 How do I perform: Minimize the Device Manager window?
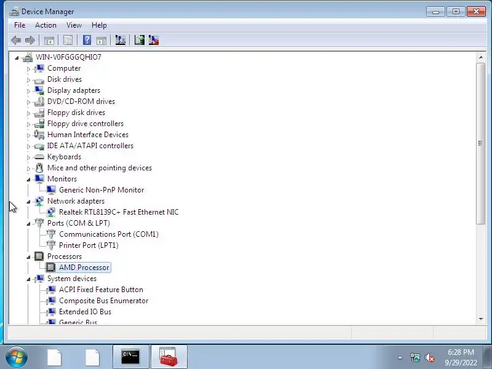[435, 12]
